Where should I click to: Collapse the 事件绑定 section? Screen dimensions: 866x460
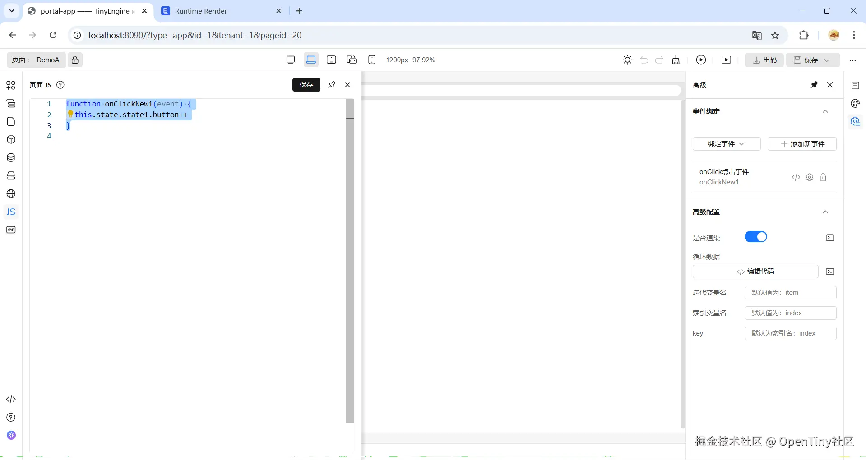tap(825, 111)
